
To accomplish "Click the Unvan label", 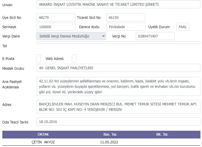I will 7,5.
